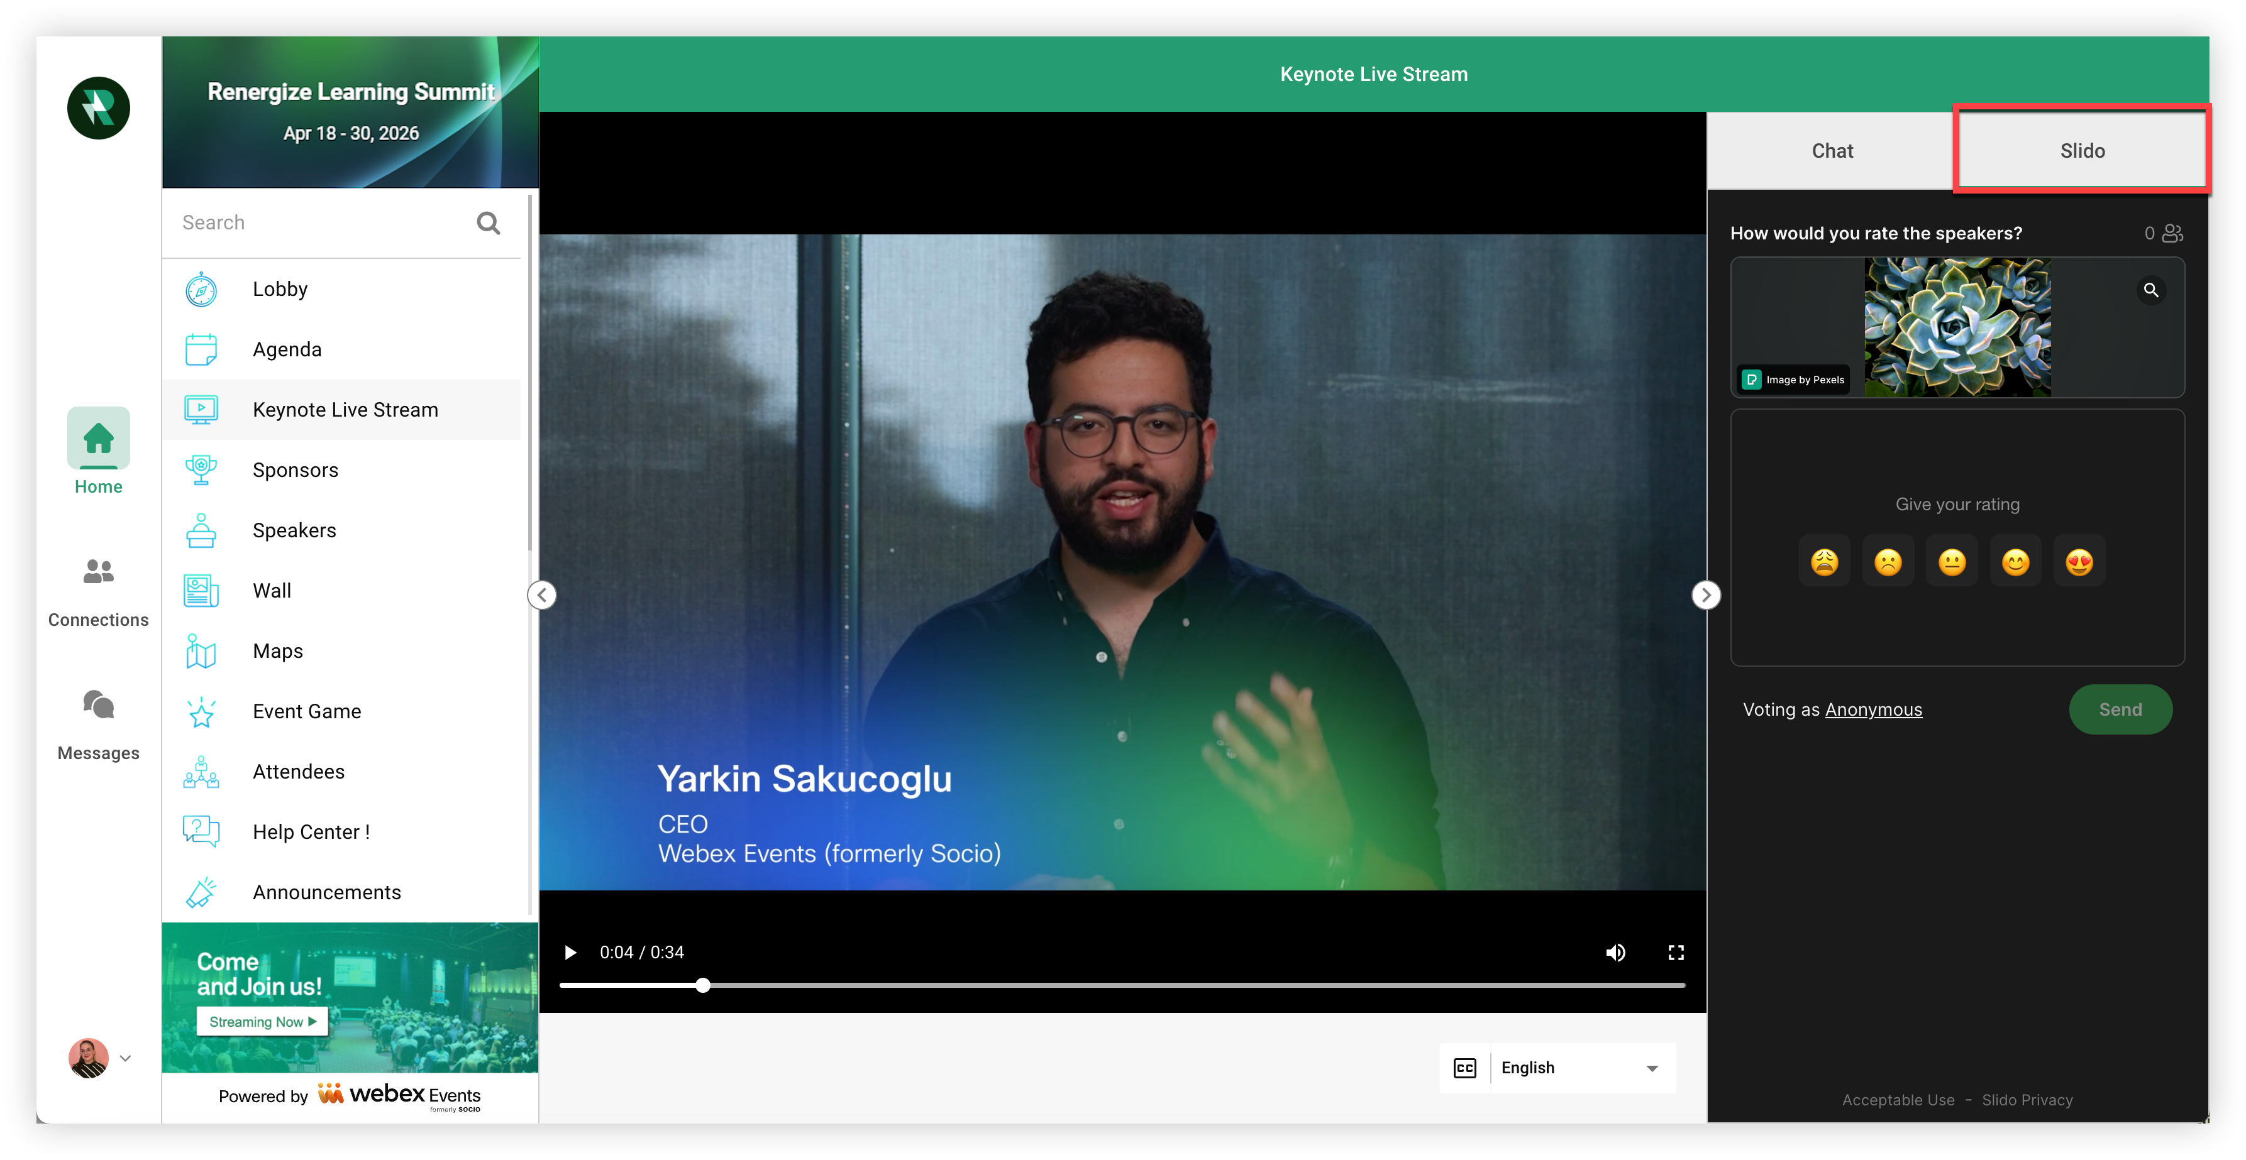Mute the video volume

point(1615,953)
